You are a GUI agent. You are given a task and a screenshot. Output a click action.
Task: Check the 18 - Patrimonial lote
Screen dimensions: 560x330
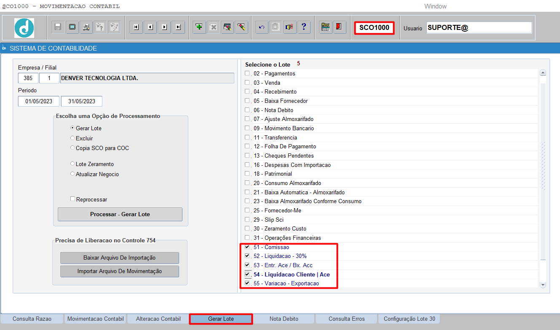pos(247,174)
